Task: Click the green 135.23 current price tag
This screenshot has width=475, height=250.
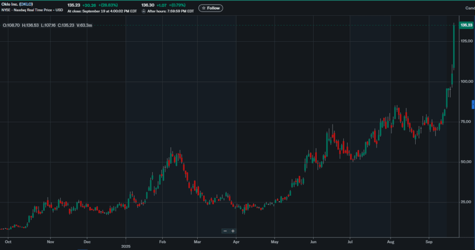Action: click(x=466, y=25)
